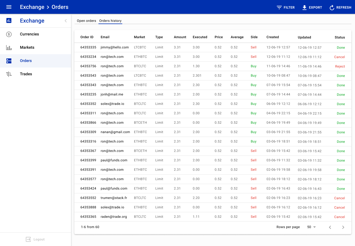
Task: Click order ID 64353311
Action: click(x=88, y=113)
